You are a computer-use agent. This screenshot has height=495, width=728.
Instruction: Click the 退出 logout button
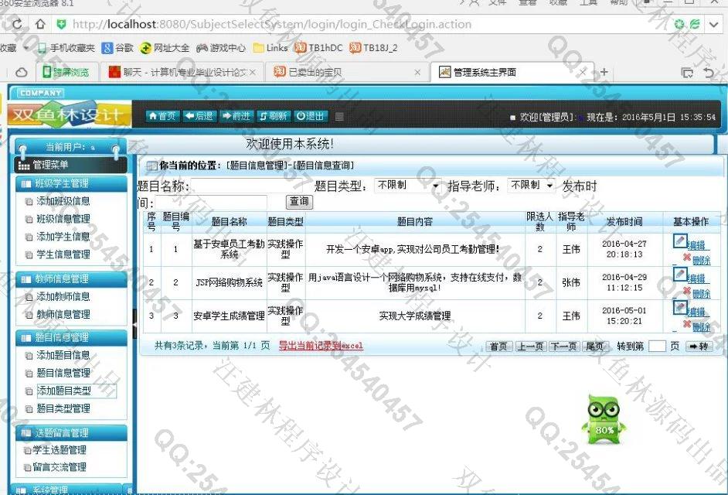(311, 116)
